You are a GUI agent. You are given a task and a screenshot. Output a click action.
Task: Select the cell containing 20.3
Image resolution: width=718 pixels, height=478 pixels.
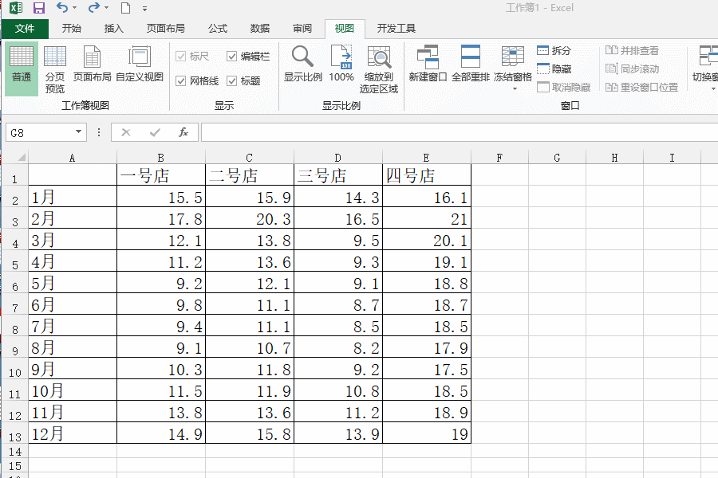point(249,217)
